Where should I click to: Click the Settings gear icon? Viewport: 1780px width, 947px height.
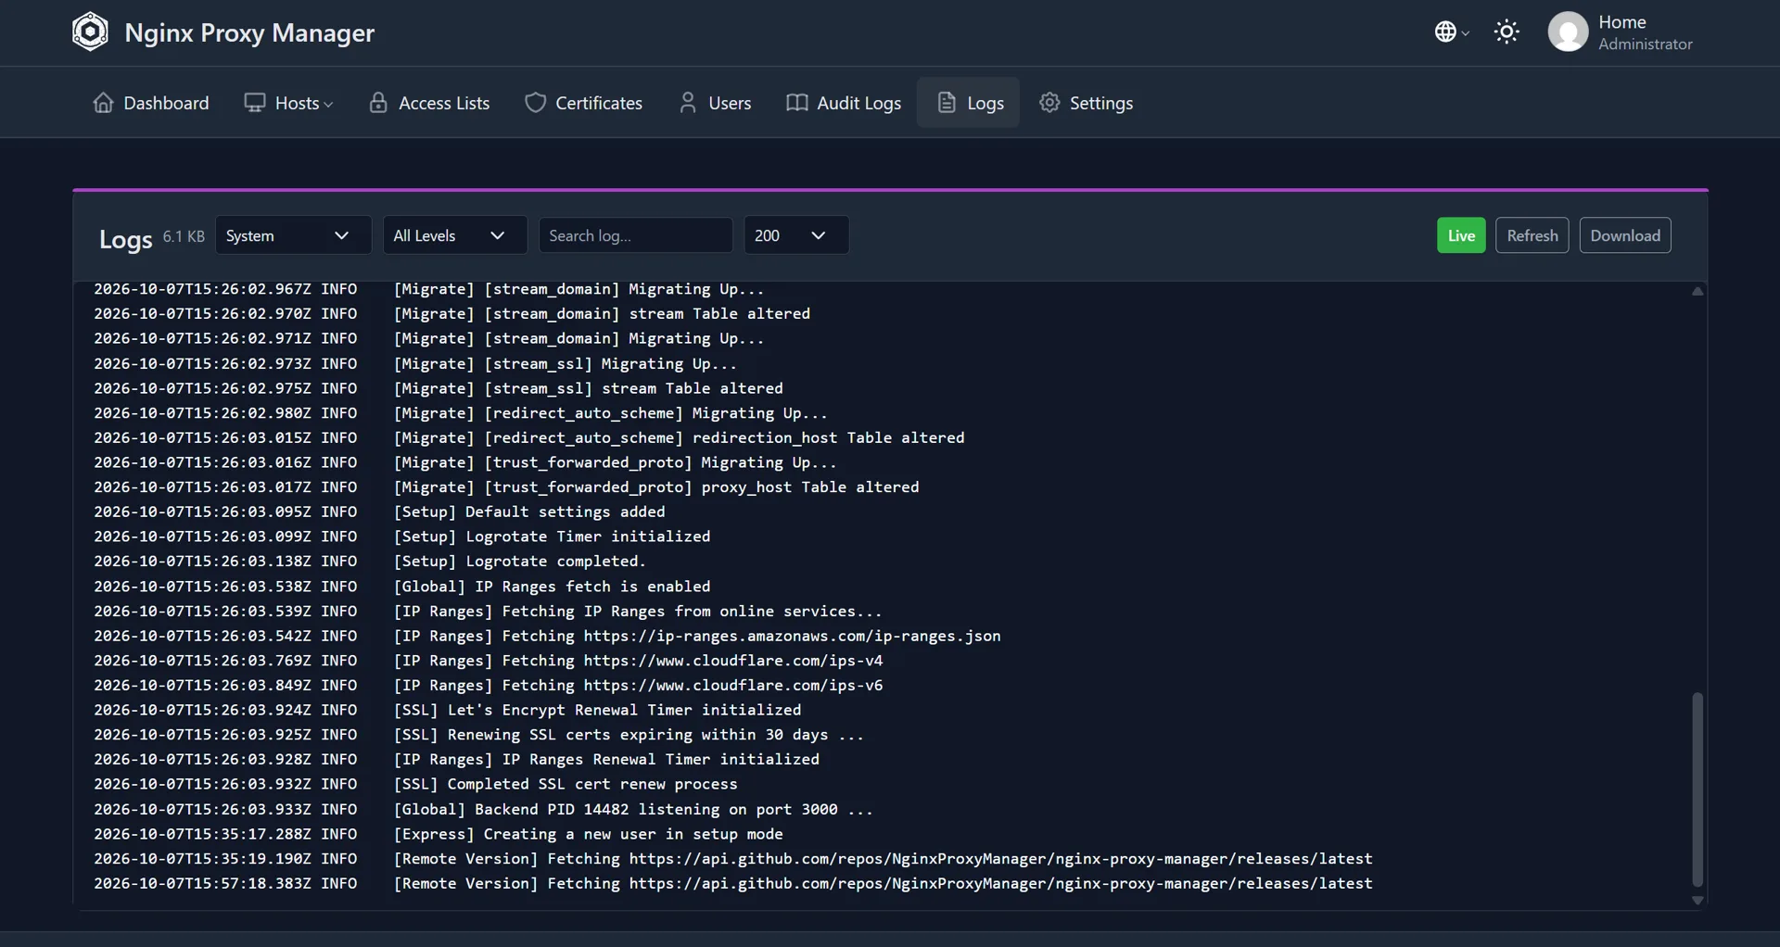1049,103
